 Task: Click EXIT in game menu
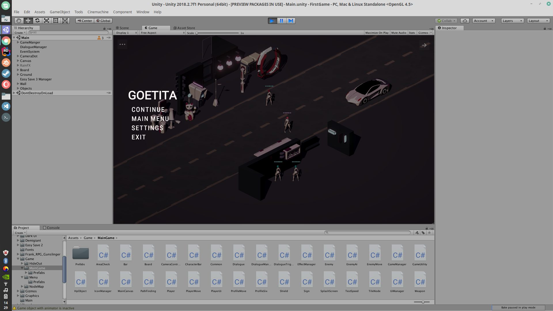[139, 137]
